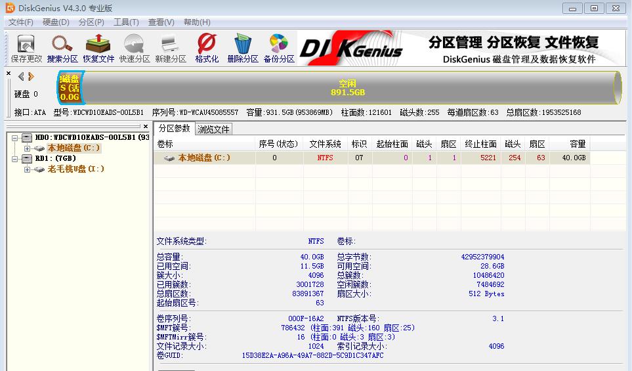The height and width of the screenshot is (371, 632).
Task: Select RD1: (7GB) disk in tree
Action: 56,158
